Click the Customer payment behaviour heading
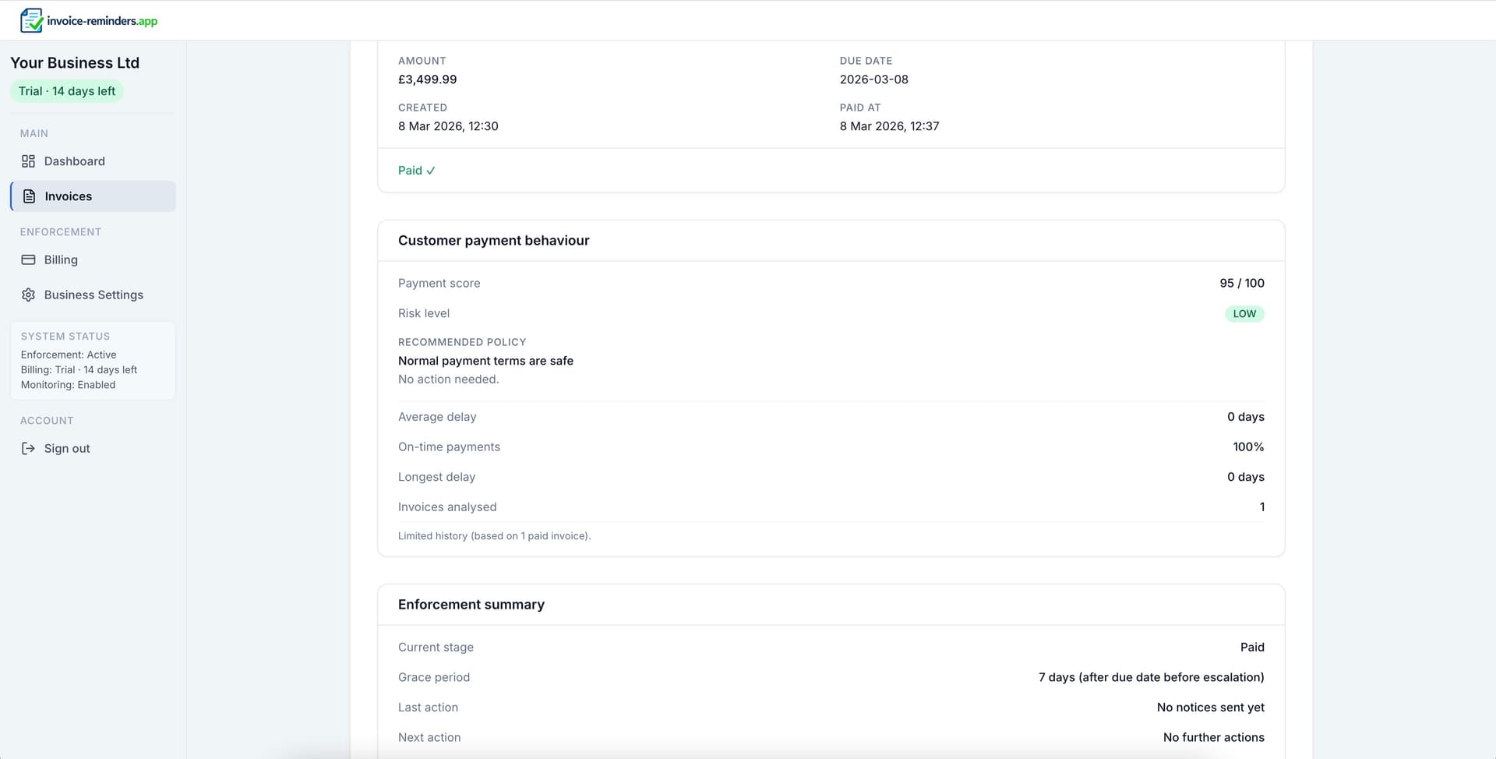The width and height of the screenshot is (1496, 759). point(493,240)
